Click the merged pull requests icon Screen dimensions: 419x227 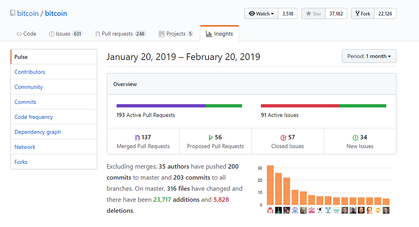tap(137, 137)
